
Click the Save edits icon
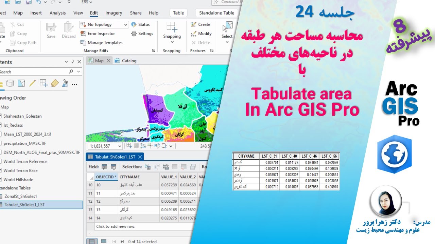[51, 27]
